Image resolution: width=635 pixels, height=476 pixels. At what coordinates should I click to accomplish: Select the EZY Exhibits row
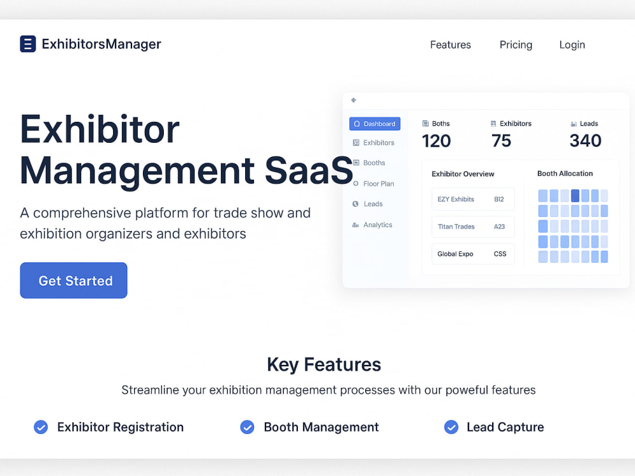(473, 199)
